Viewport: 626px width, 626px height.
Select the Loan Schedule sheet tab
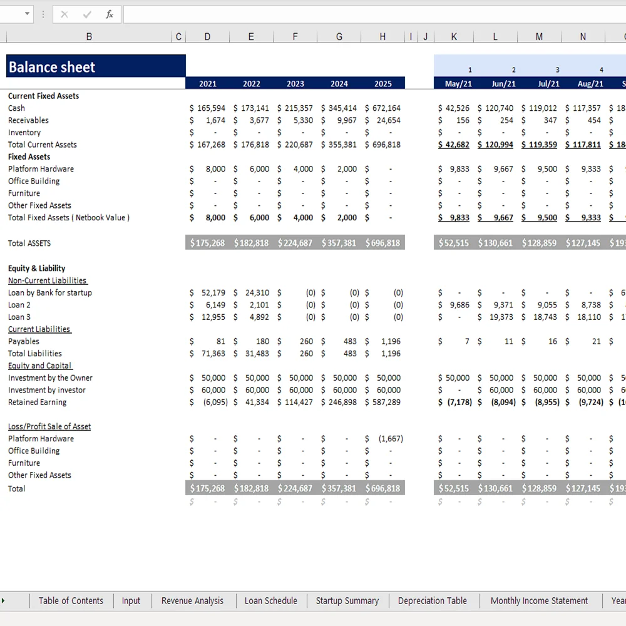coord(270,601)
